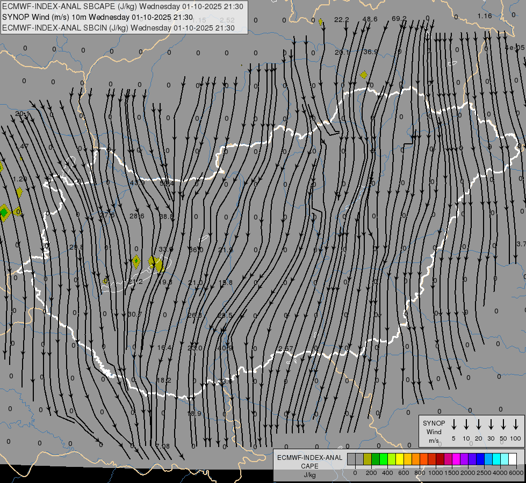Click the 69.2 value at top of map
This screenshot has height=483, width=526.
click(x=399, y=19)
